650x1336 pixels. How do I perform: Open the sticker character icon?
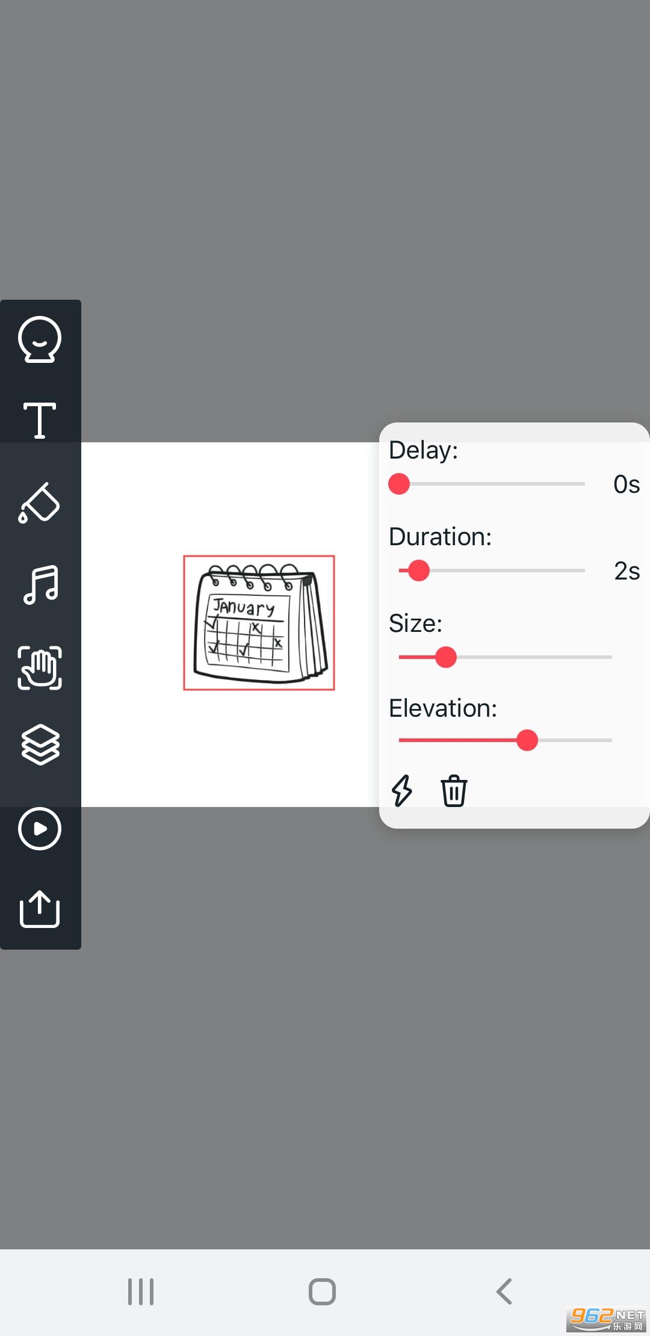(40, 339)
